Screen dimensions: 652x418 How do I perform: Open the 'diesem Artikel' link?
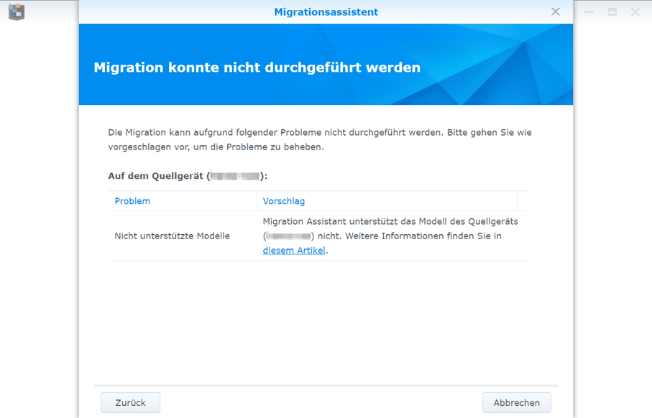click(x=293, y=251)
